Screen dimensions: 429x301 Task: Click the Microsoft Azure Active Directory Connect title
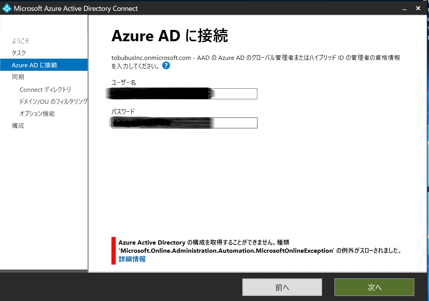pos(76,9)
